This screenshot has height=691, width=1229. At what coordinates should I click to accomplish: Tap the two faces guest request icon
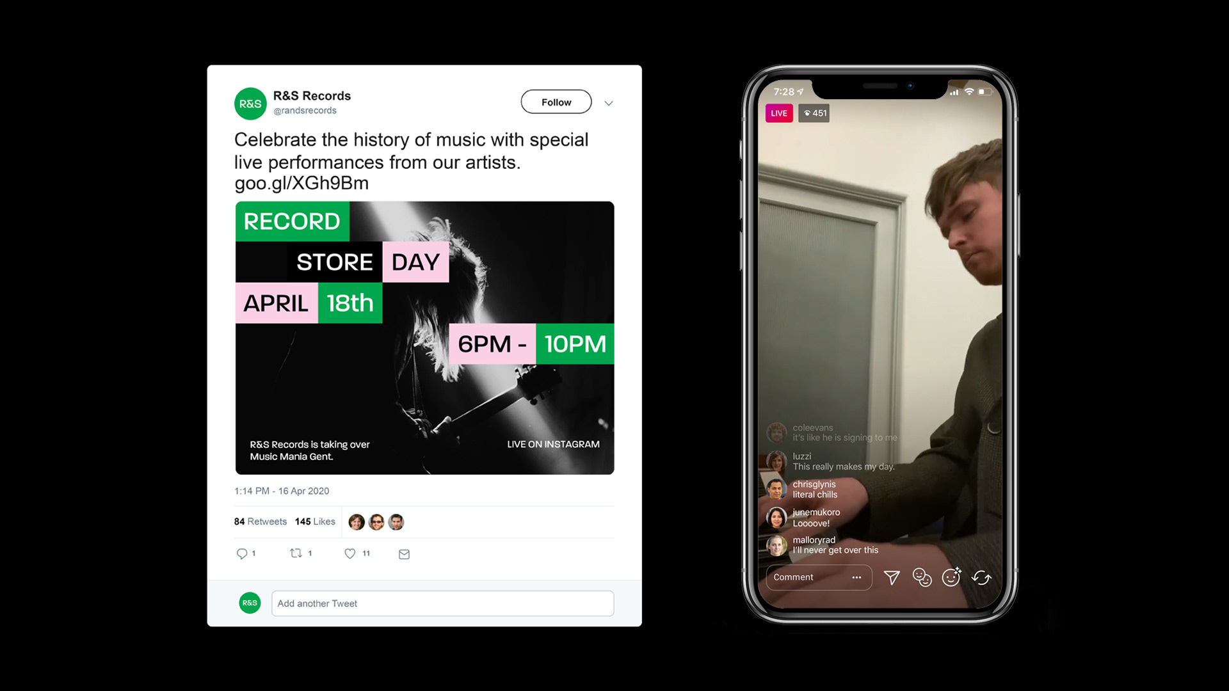point(922,577)
